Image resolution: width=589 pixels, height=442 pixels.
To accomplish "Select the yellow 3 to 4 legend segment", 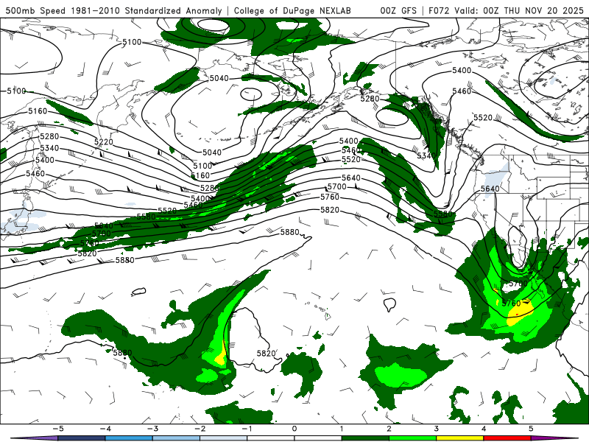I will click(459, 438).
